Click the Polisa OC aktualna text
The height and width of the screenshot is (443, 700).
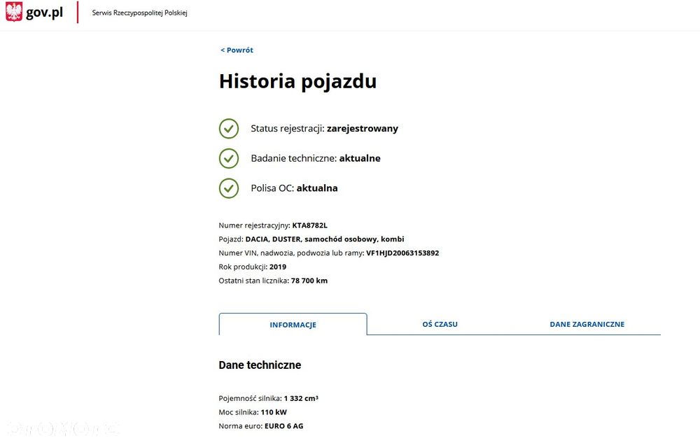(294, 188)
